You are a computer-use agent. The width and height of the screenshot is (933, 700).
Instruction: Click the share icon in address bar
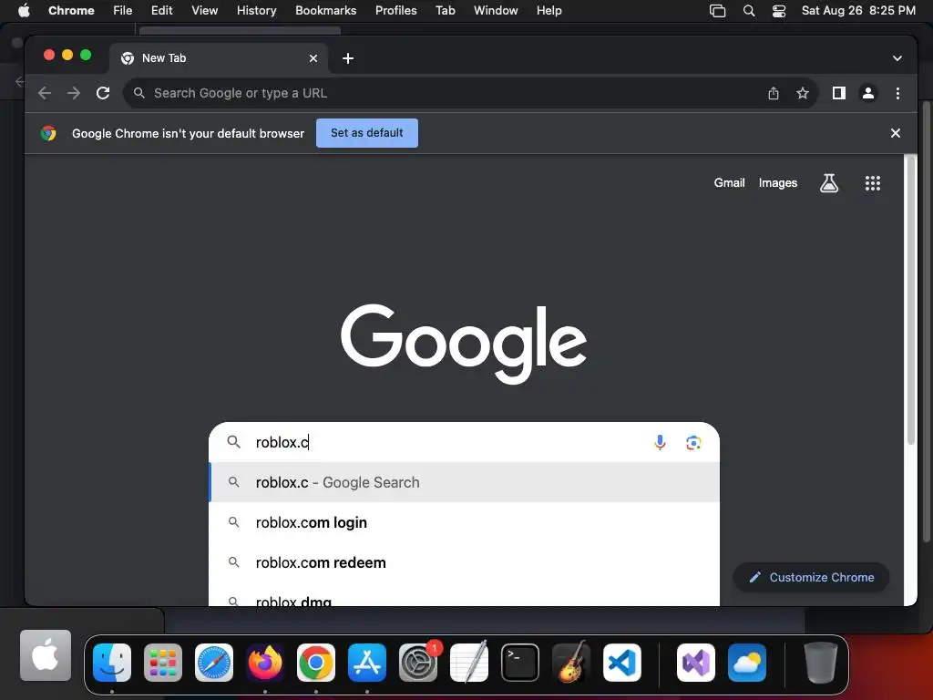tap(773, 93)
